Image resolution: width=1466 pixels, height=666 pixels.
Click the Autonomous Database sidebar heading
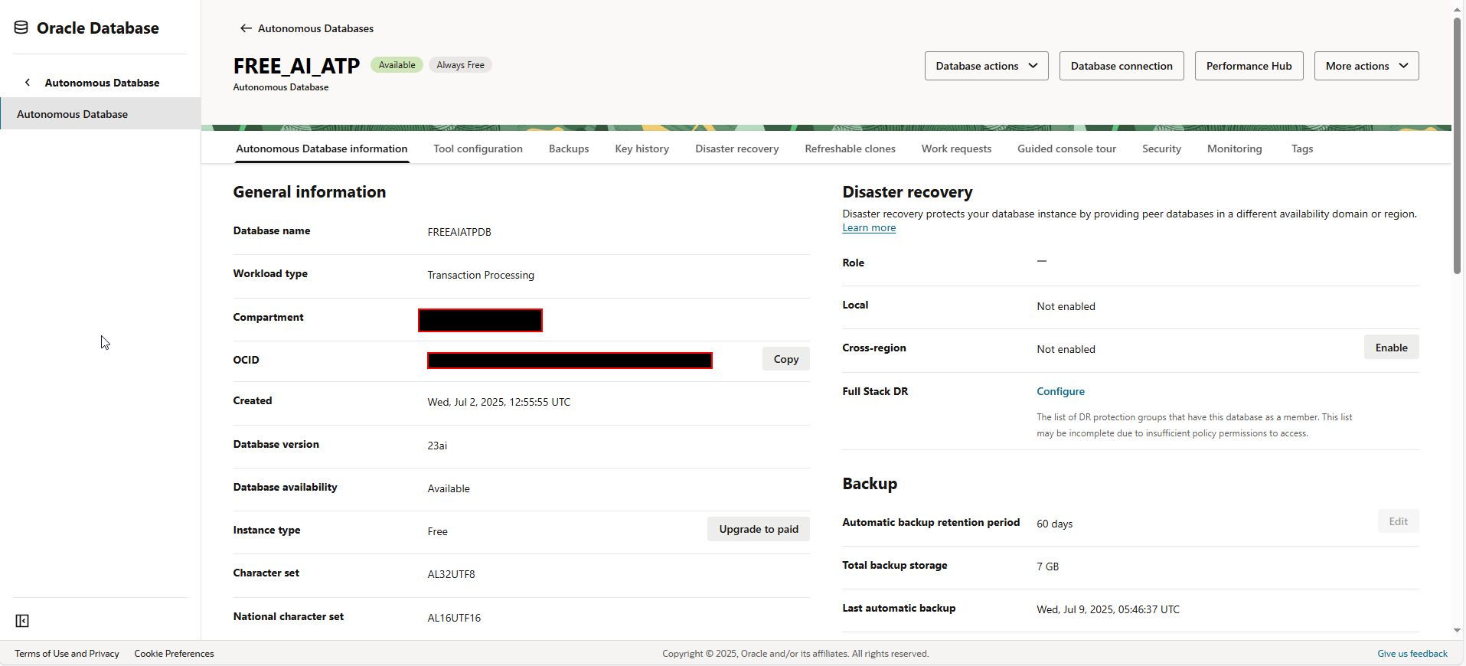102,83
